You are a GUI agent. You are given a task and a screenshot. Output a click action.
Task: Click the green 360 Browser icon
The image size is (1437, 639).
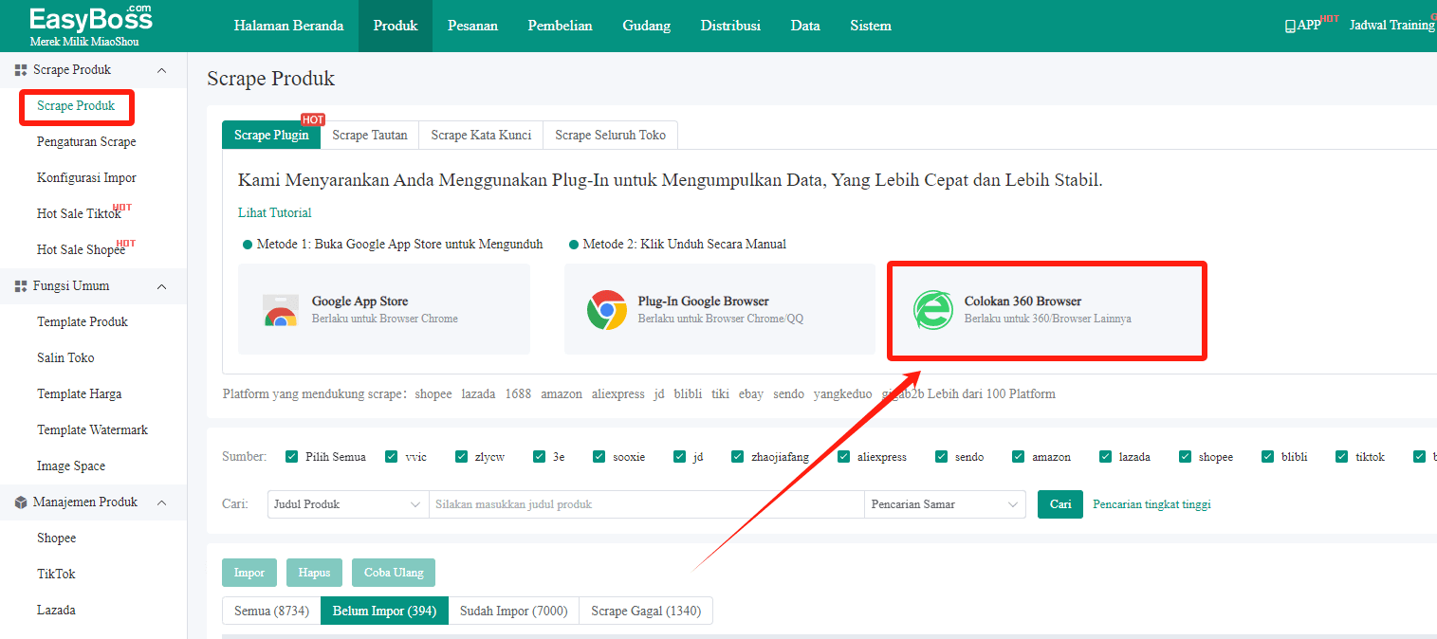tap(932, 310)
